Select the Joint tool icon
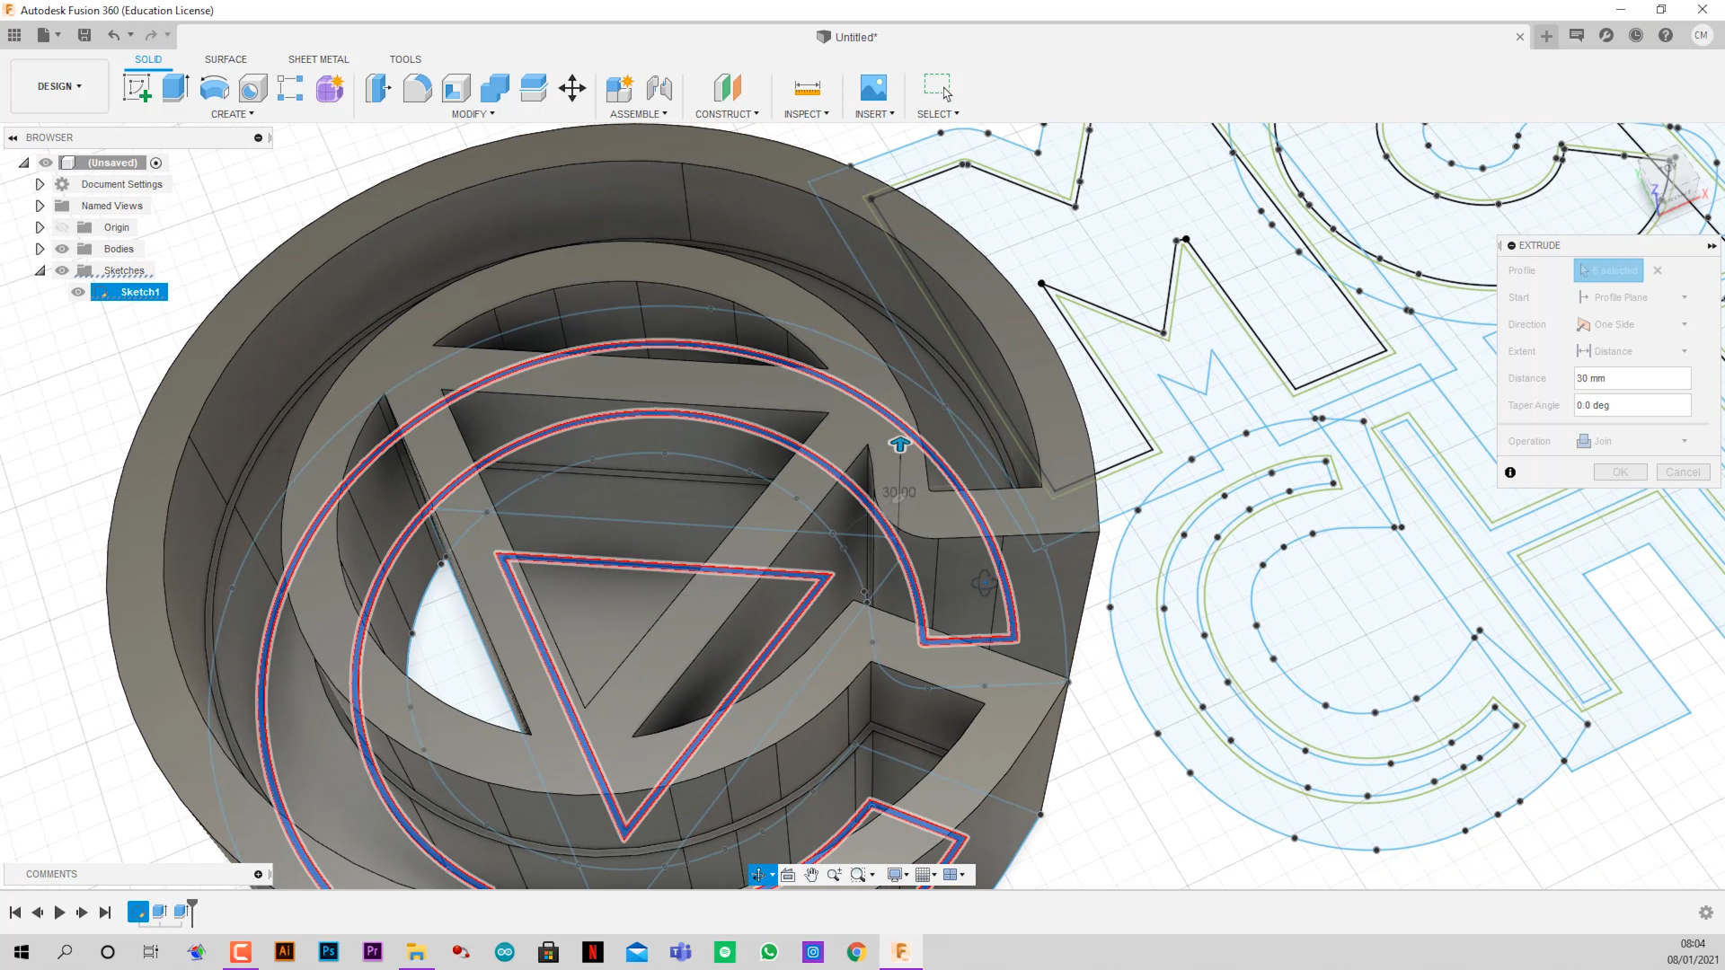 [x=659, y=88]
